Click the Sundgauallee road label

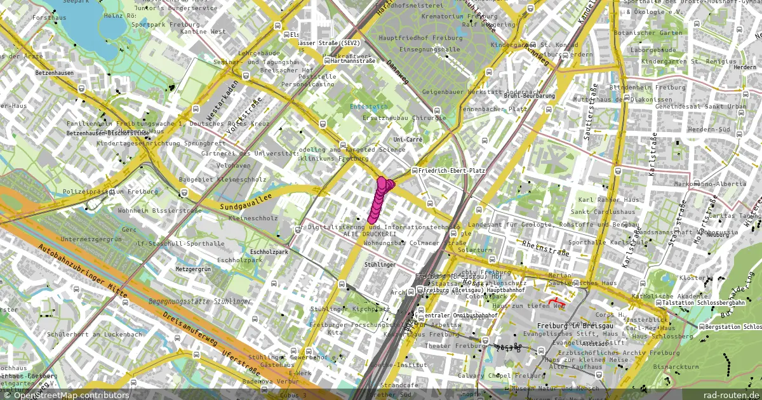tap(246, 202)
